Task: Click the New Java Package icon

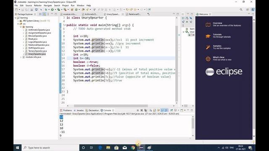Action: (72, 10)
